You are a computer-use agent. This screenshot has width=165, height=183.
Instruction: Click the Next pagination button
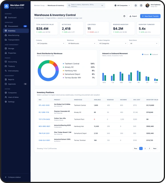coord(155,149)
